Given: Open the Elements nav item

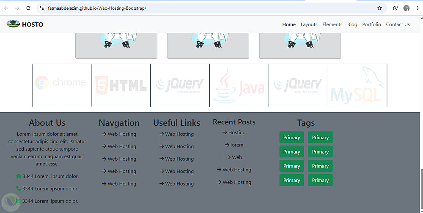Looking at the screenshot, I should (332, 24).
